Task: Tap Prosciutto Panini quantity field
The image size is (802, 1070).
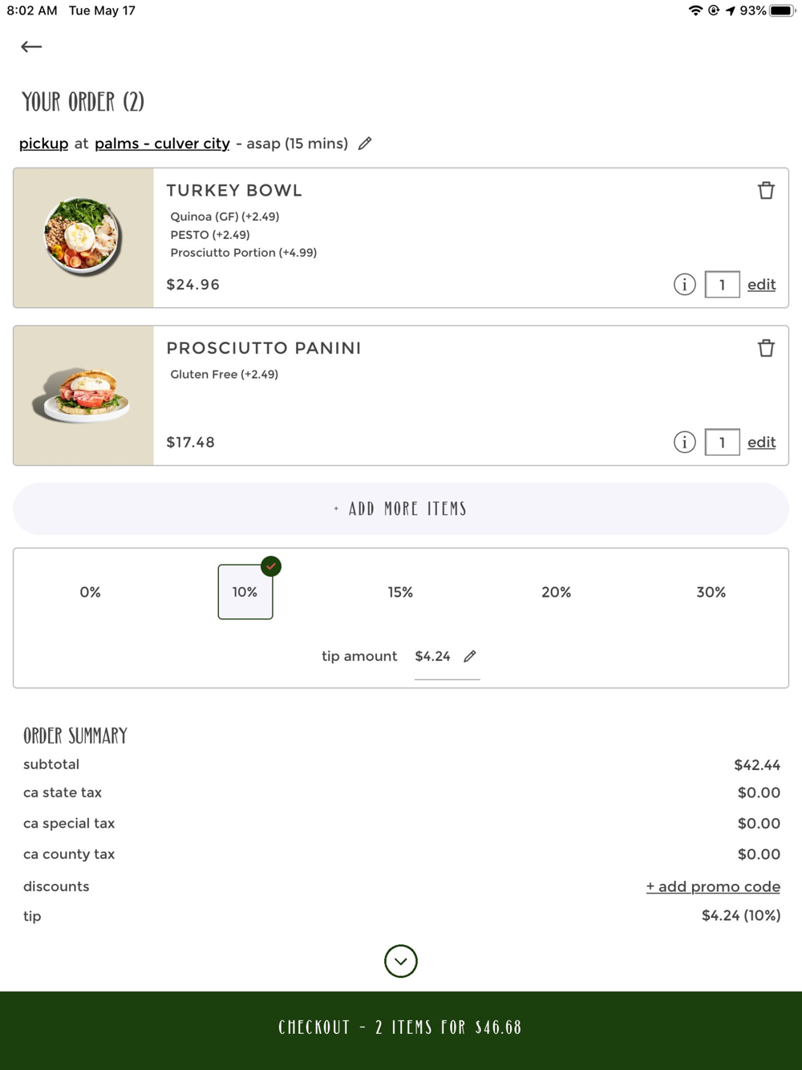Action: click(722, 442)
